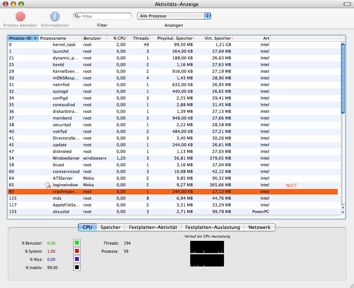Screen dimensions: 354x288
Task: Select the loginwindow process name
Action: click(65, 185)
